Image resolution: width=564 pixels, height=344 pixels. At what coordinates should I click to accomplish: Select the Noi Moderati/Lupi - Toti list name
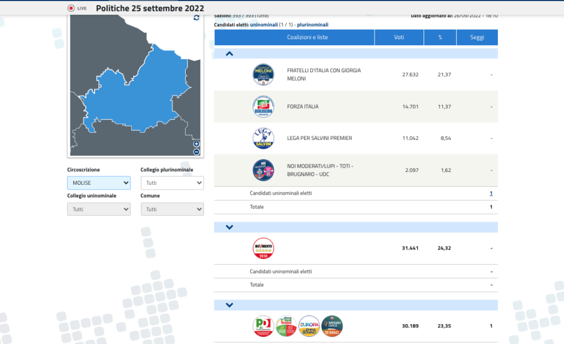click(x=320, y=170)
